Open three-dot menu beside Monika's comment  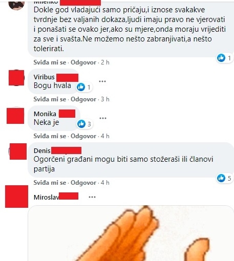coord(103,118)
